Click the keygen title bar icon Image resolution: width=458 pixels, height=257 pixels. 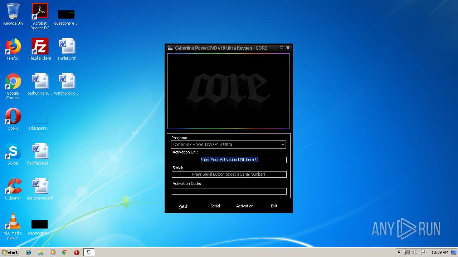tap(170, 48)
